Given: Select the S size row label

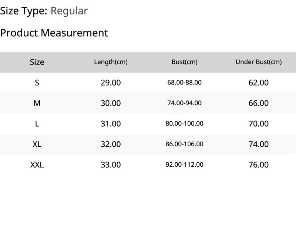Looking at the screenshot, I should click(37, 83).
